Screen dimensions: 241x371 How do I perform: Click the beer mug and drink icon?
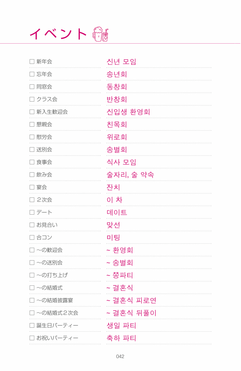101,34
